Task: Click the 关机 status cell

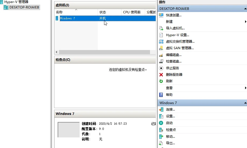Action: (102, 18)
